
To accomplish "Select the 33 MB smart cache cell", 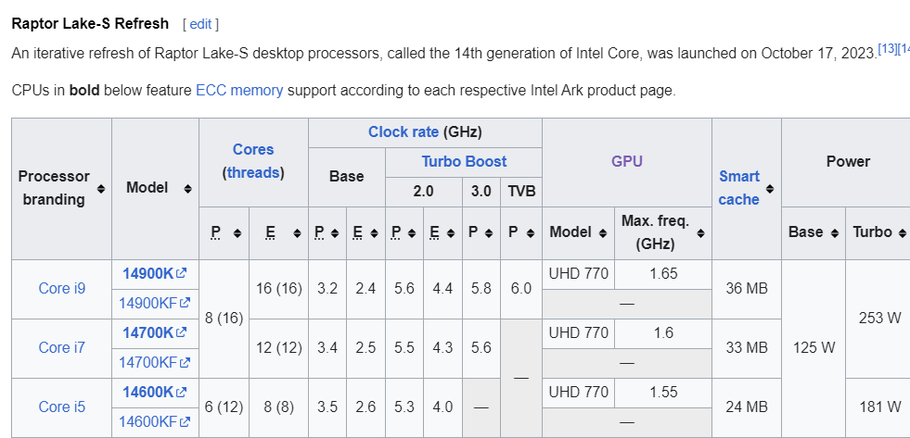I will click(x=747, y=347).
